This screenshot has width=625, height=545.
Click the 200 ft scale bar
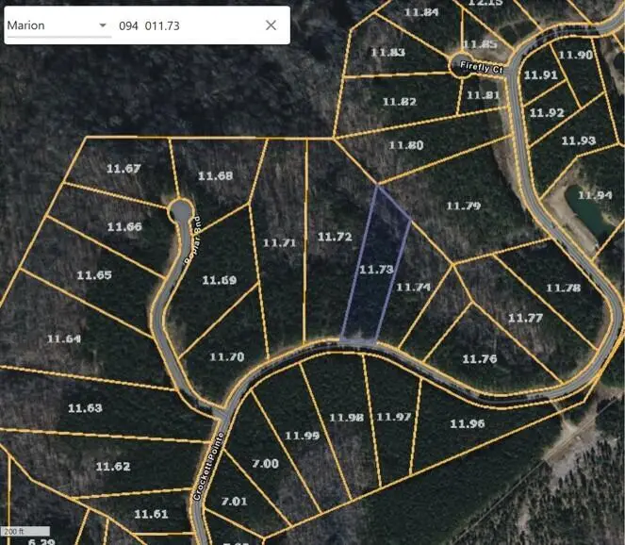(25, 532)
